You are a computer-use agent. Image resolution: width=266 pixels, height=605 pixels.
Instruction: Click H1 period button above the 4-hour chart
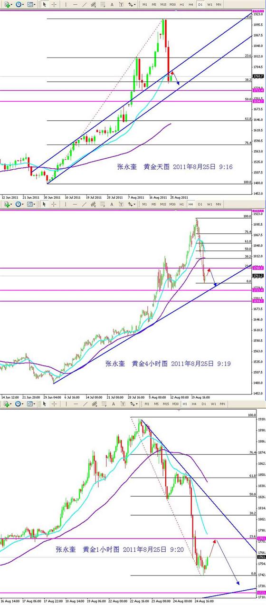[182, 204]
